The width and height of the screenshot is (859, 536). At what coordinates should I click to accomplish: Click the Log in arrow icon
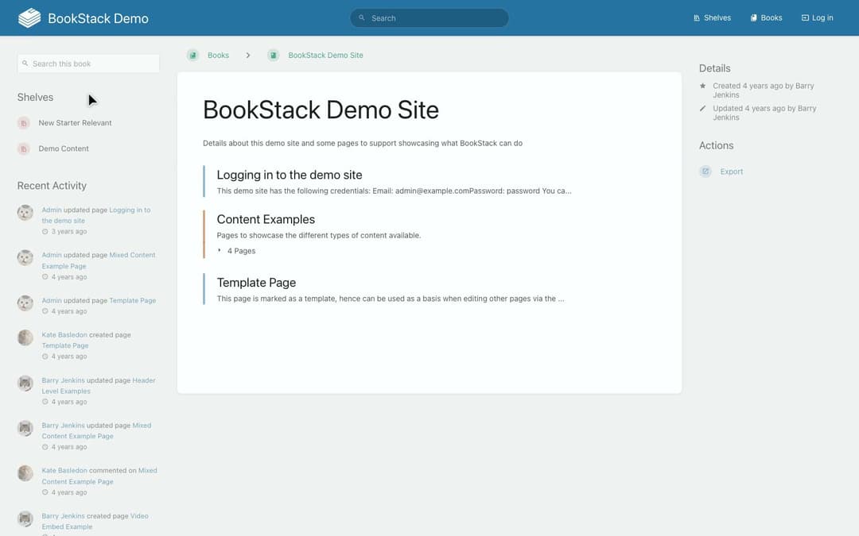click(805, 18)
